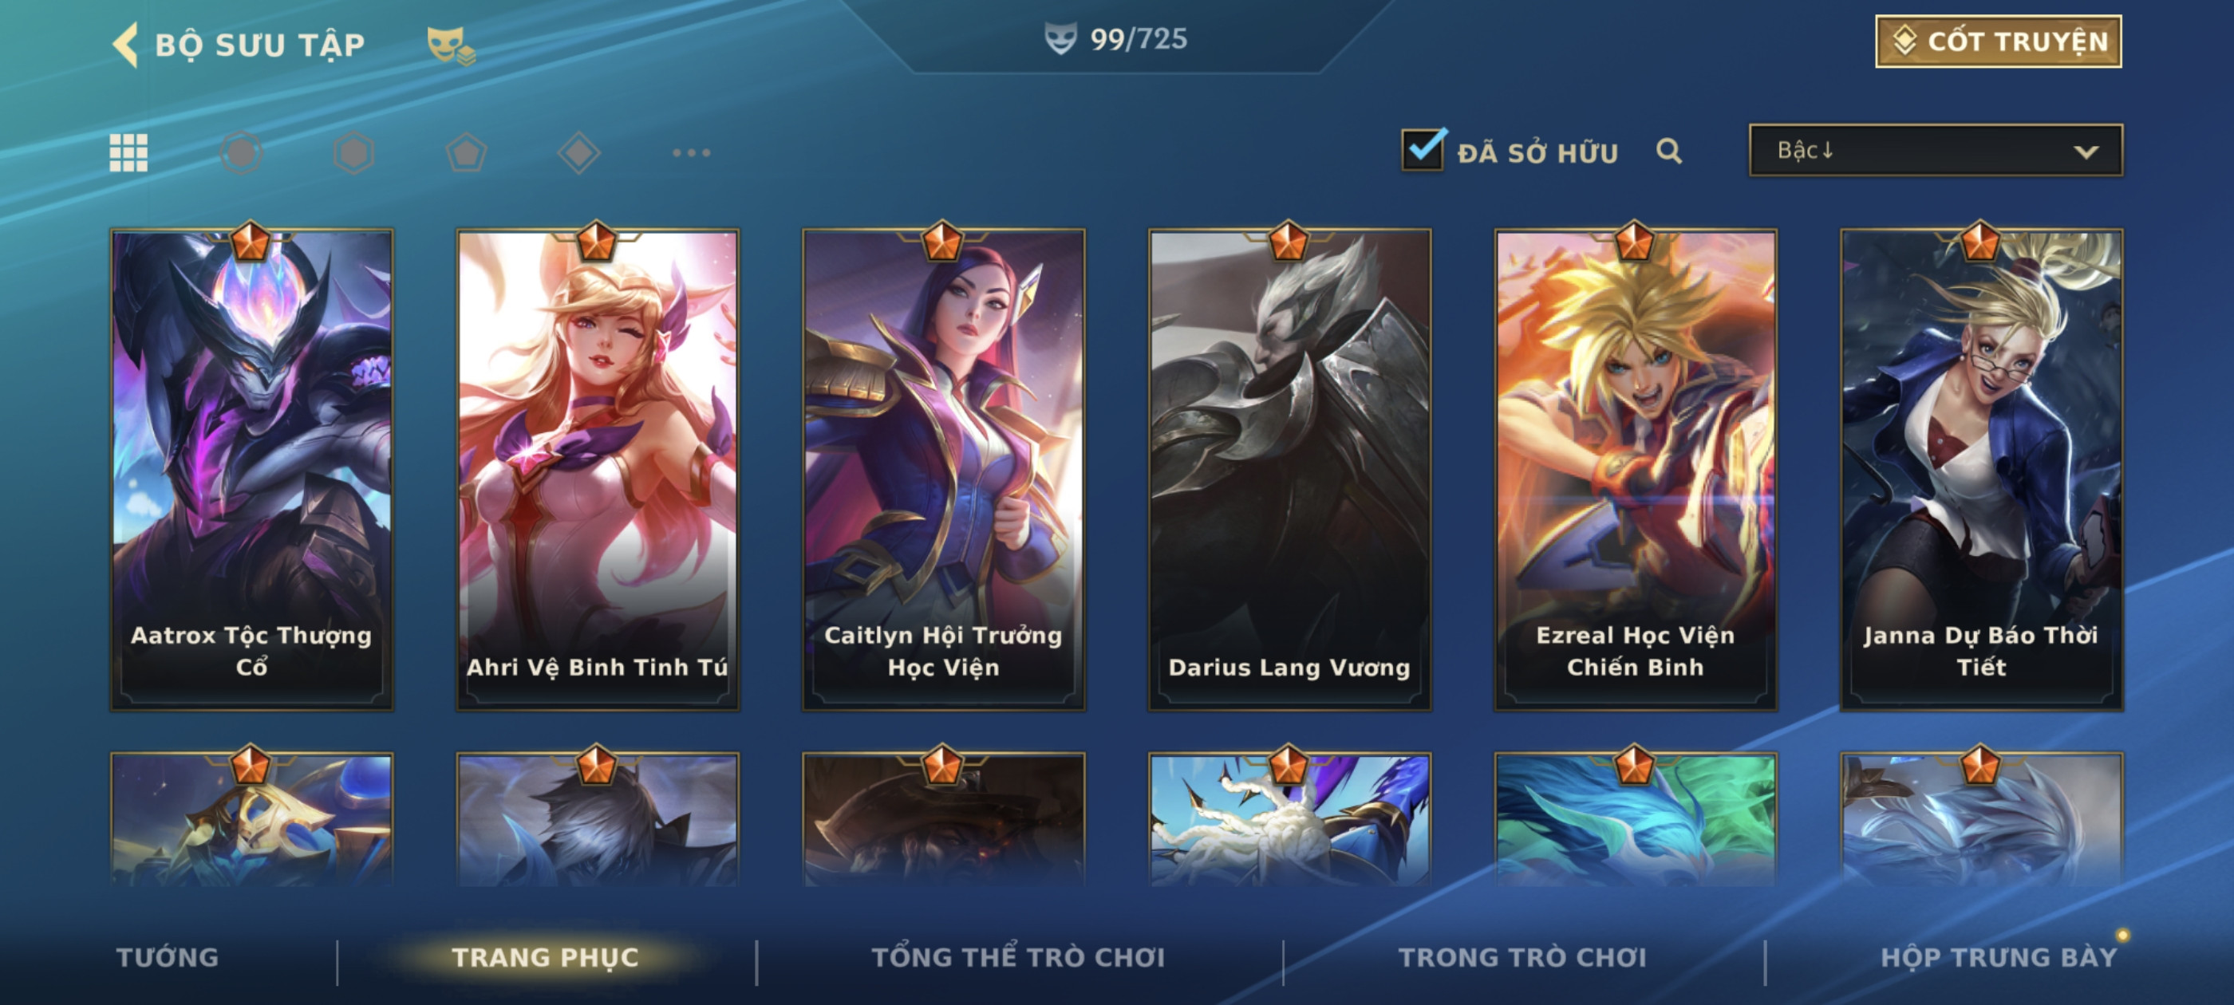2234x1005 pixels.
Task: Open the three-dots more filters icon
Action: click(691, 152)
